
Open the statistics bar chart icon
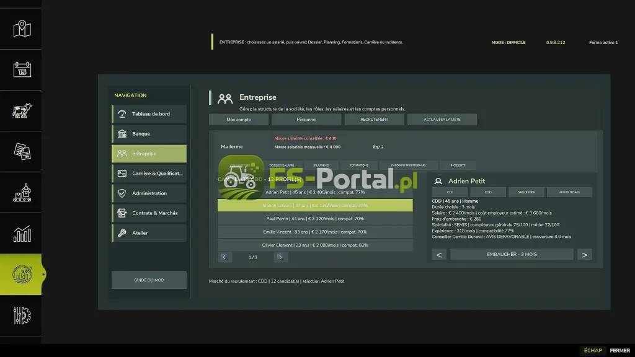click(x=22, y=234)
